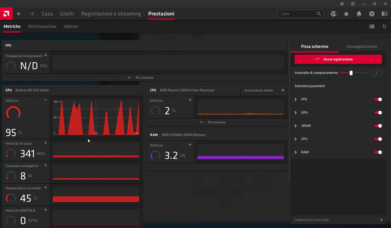
Task: Open favorites star icon
Action: pos(346,14)
